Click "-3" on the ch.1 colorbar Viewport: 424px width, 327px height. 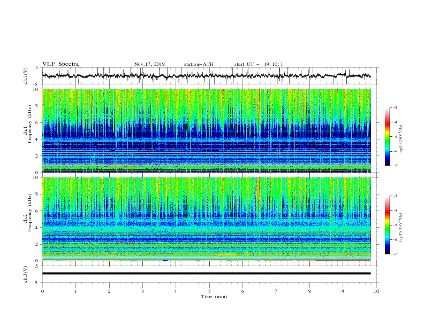(395, 107)
